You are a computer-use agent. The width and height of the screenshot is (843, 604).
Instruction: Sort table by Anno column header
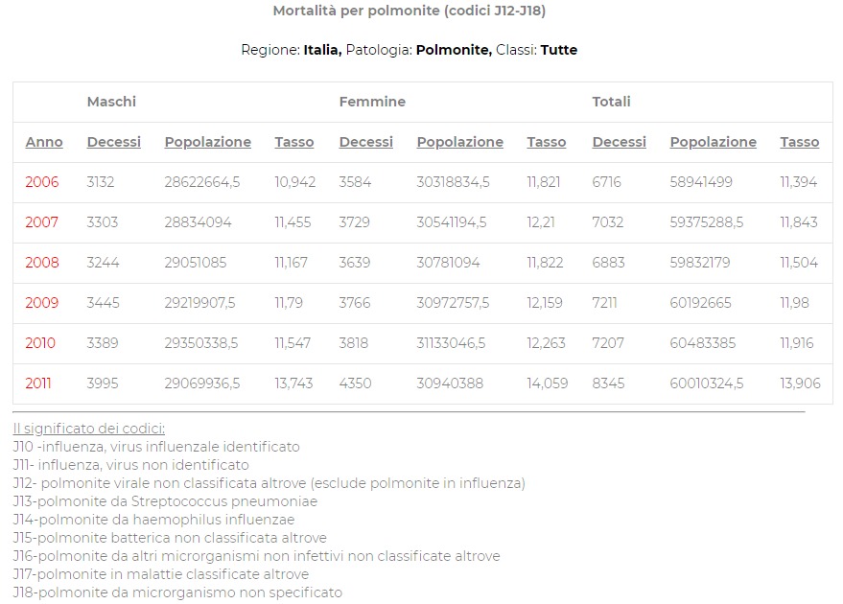tap(44, 142)
